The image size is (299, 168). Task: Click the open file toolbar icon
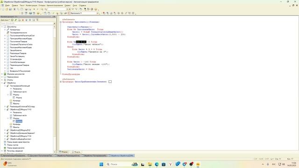pos(7,9)
